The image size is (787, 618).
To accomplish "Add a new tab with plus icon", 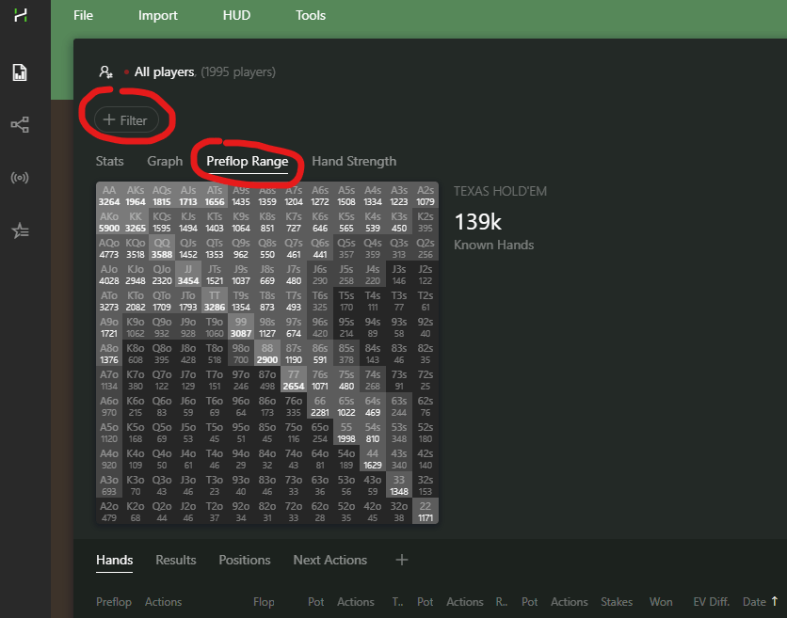I will click(402, 560).
